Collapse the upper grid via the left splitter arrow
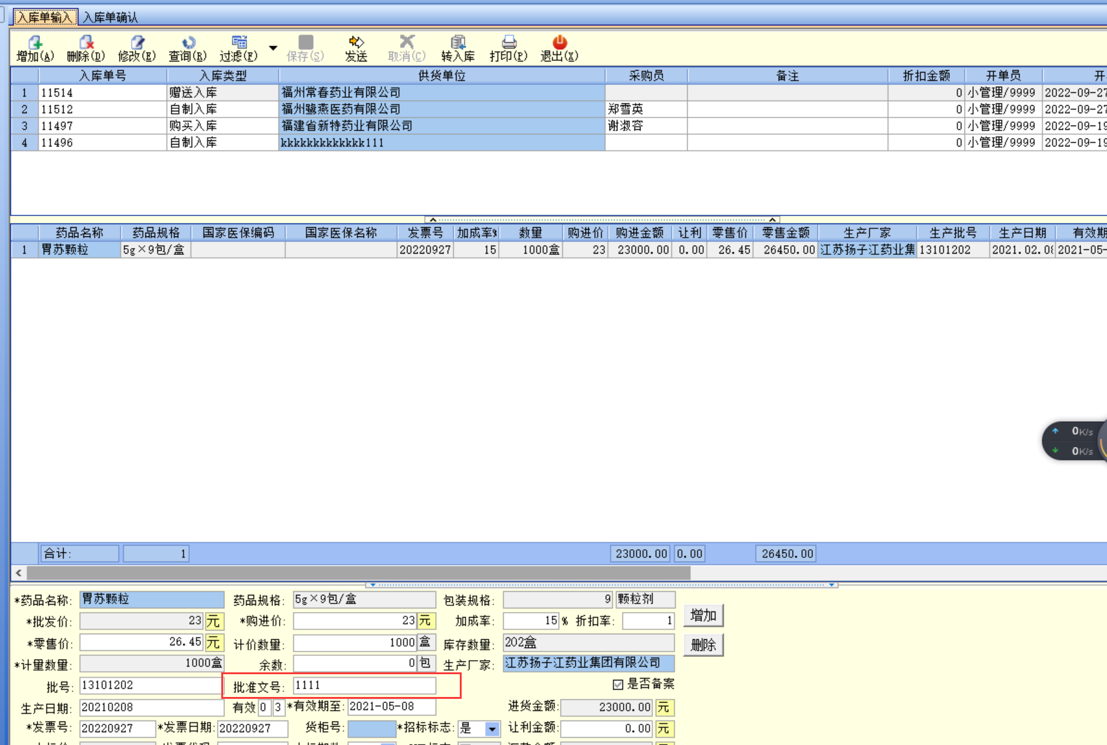 click(x=433, y=219)
